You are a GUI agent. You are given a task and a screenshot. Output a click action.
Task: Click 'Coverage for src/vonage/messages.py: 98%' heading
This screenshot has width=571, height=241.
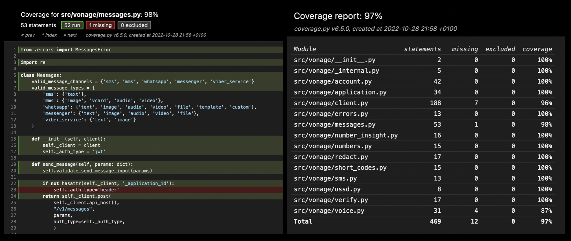[x=89, y=15]
